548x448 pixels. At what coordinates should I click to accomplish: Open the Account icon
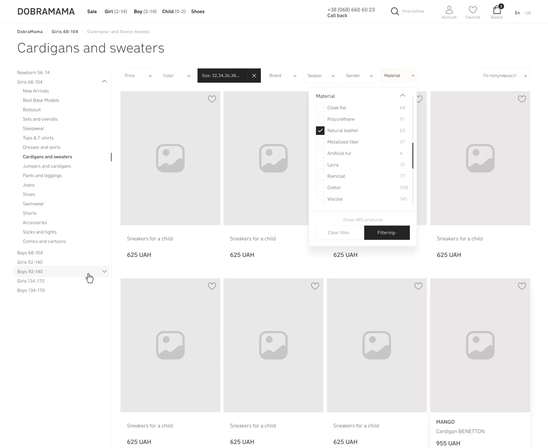(x=449, y=10)
